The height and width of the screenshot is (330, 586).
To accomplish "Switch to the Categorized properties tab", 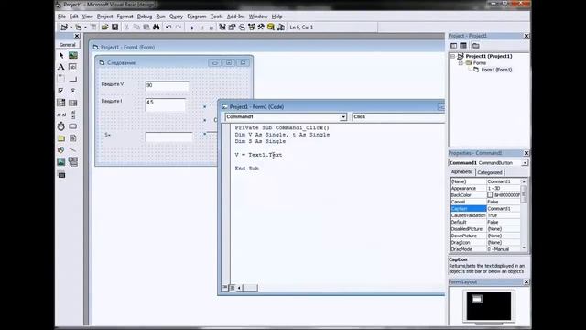I will coord(490,172).
